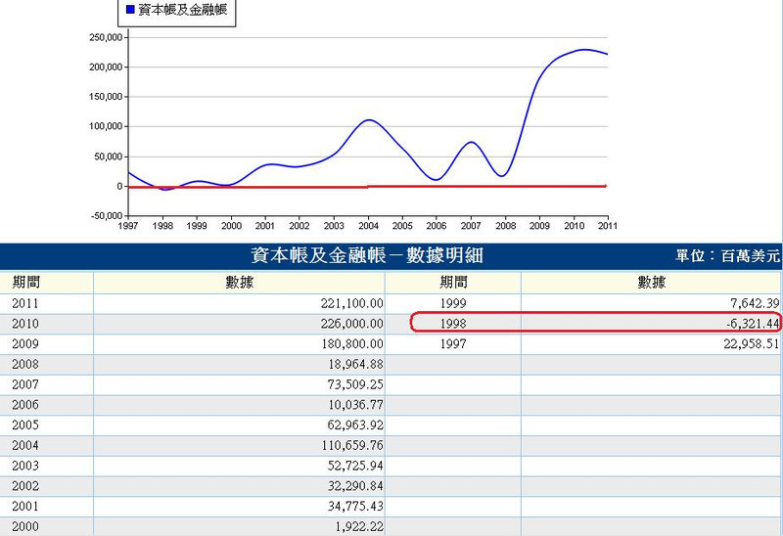Select the value 10,036.77
The image size is (783, 536).
click(355, 405)
